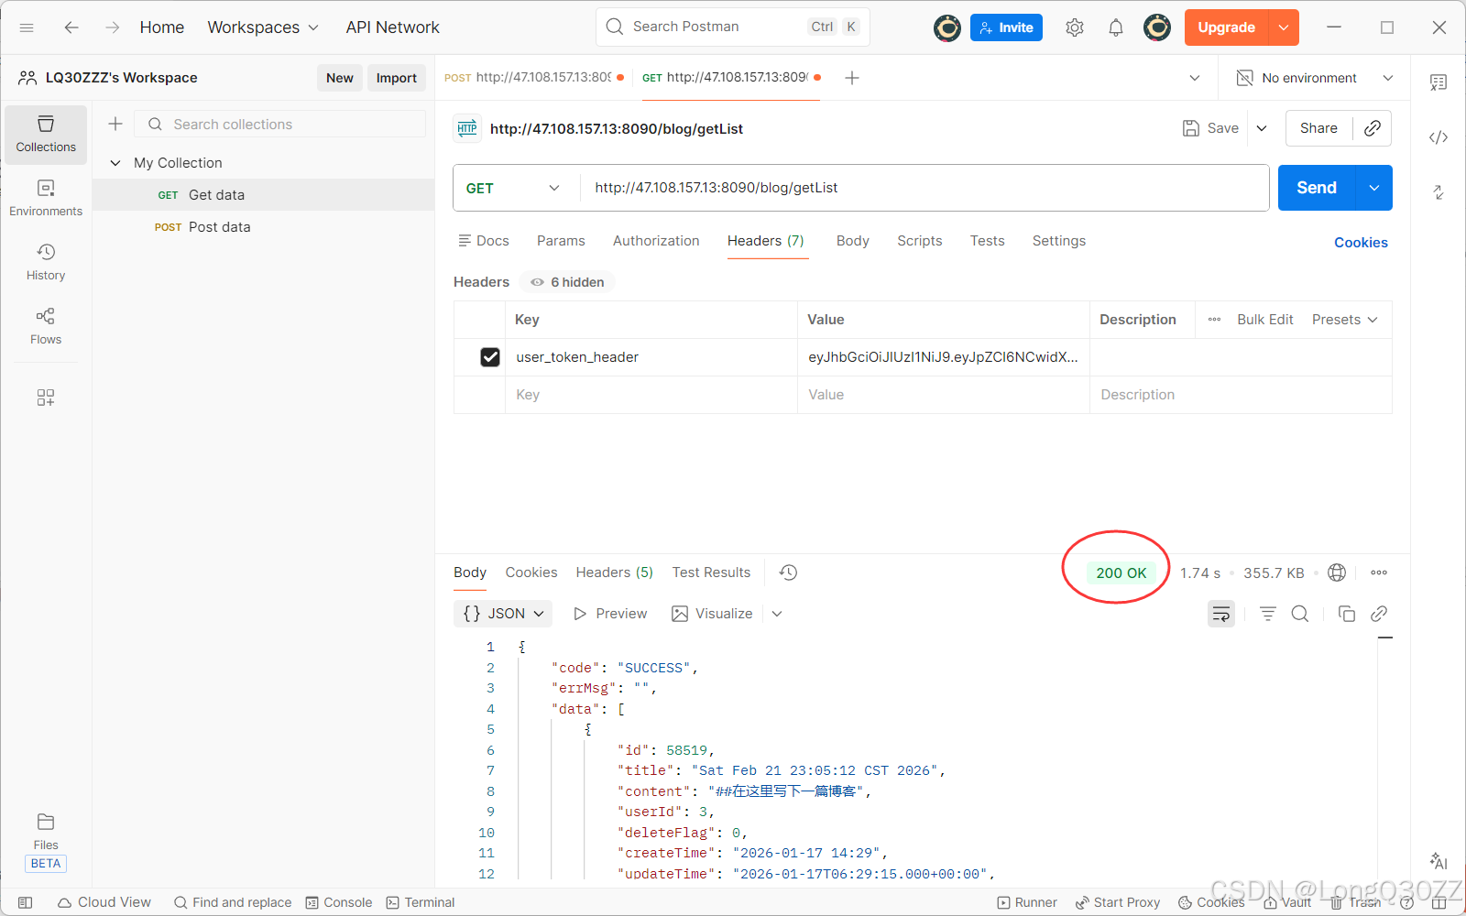Collapse the My Collection tree
The image size is (1466, 916).
(x=115, y=163)
